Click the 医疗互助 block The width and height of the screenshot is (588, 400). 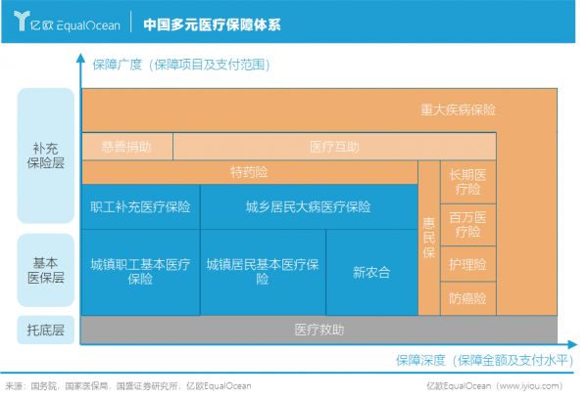click(334, 147)
